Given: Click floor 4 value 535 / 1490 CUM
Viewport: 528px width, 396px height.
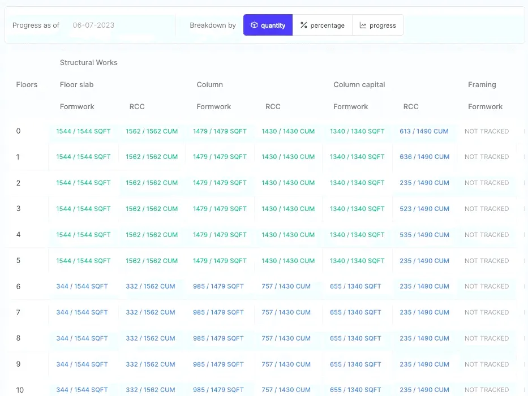Looking at the screenshot, I should coord(424,235).
